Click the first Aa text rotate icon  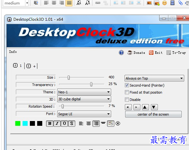[79, 3]
